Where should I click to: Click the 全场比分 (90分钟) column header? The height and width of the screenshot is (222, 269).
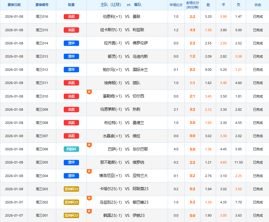[192, 5]
